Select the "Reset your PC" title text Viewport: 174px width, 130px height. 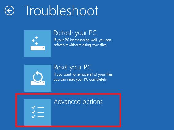click(72, 67)
